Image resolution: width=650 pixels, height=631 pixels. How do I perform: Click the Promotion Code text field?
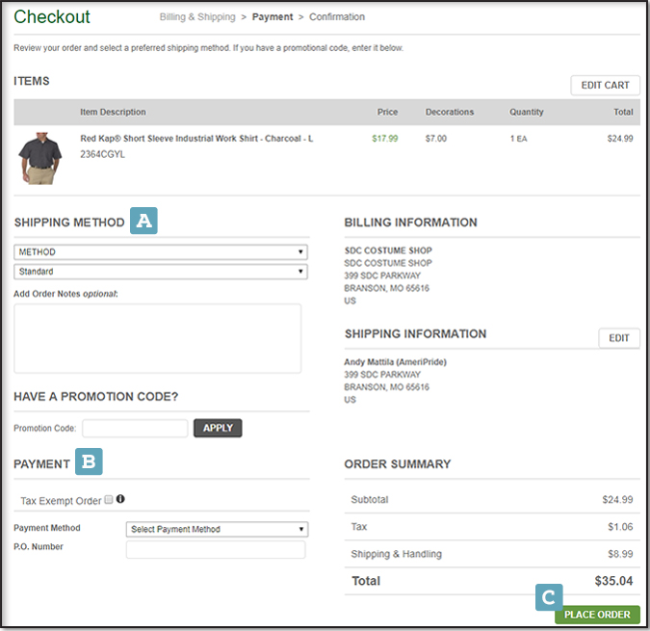[135, 428]
